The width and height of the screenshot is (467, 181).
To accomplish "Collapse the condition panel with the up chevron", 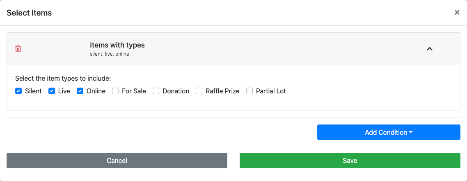I will 430,49.
